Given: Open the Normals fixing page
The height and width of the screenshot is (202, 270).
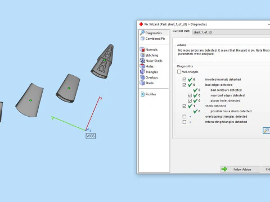Looking at the screenshot, I should tap(148, 49).
